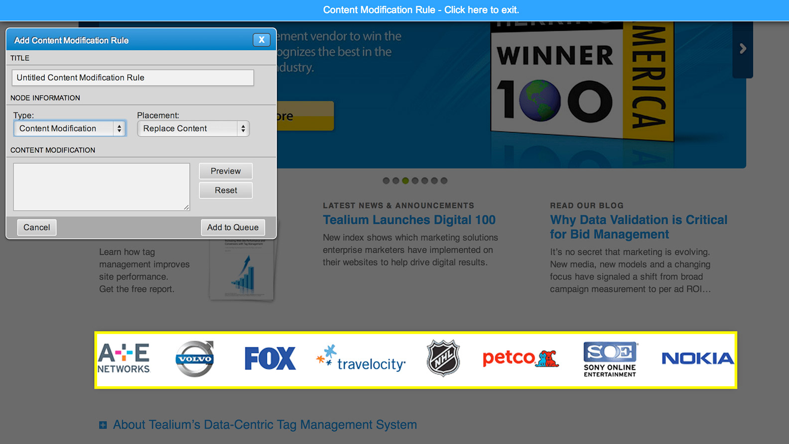The height and width of the screenshot is (444, 789).
Task: Click the yellow banner button behind the dialog
Action: tap(305, 116)
